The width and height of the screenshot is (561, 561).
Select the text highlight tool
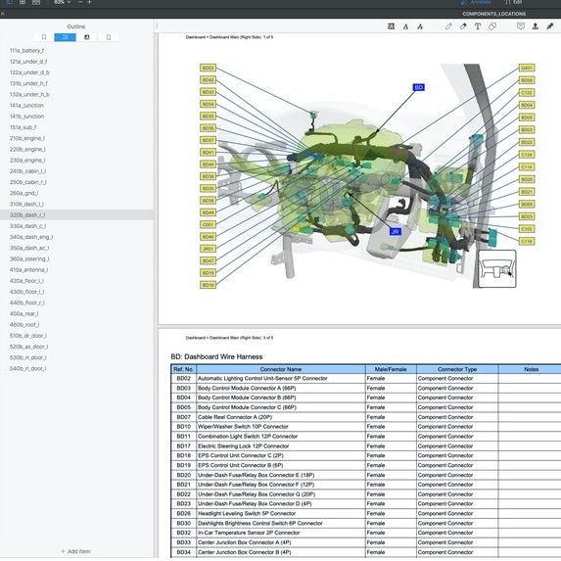(391, 26)
